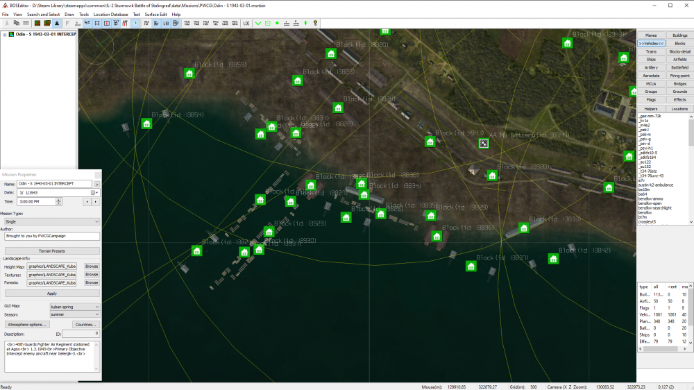
Task: Click the Terrain Presets button
Action: 52,251
